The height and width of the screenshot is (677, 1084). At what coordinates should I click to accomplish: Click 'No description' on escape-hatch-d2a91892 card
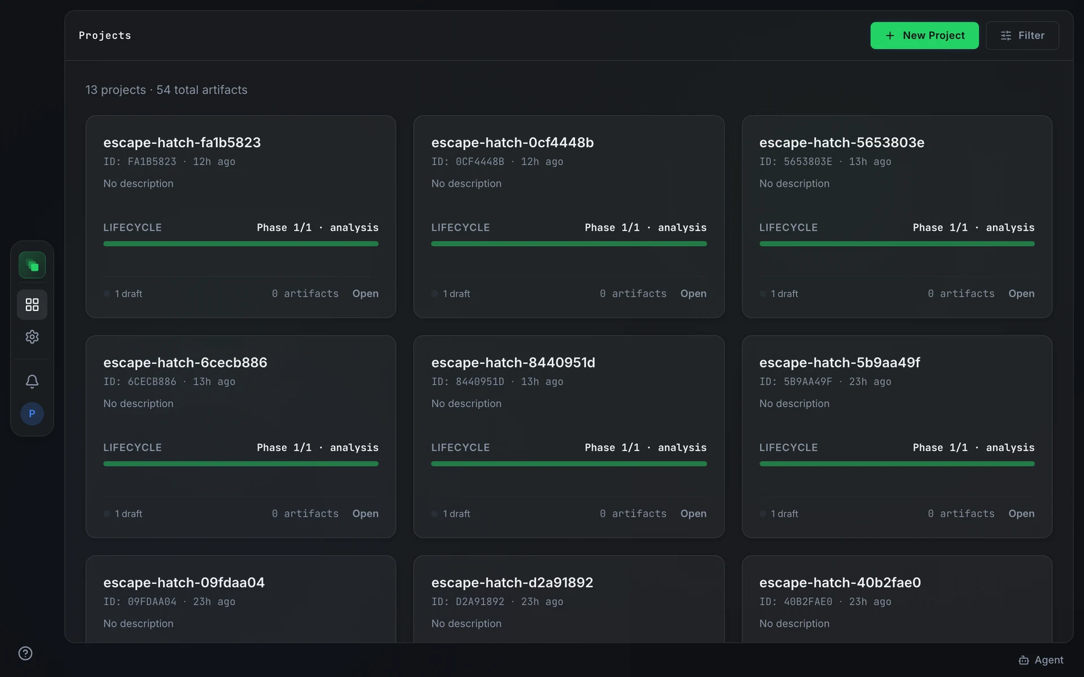click(x=466, y=623)
